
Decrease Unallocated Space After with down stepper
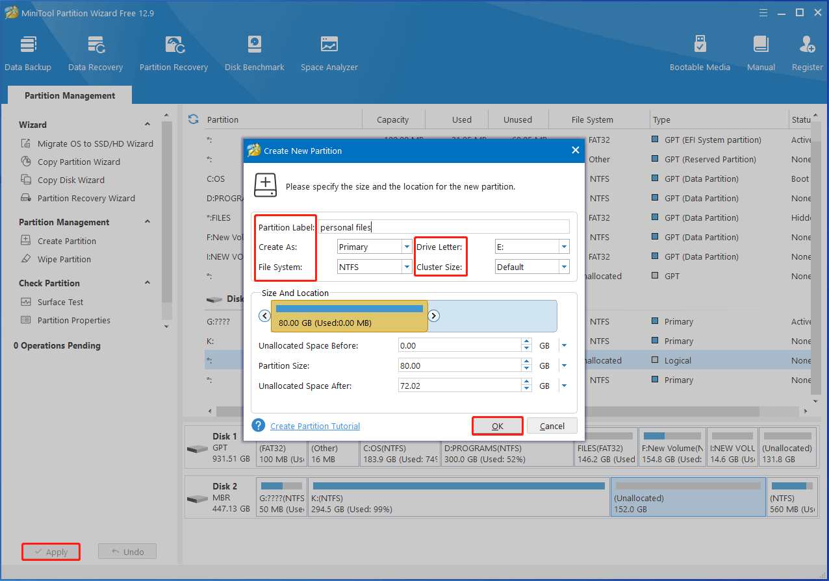point(527,389)
